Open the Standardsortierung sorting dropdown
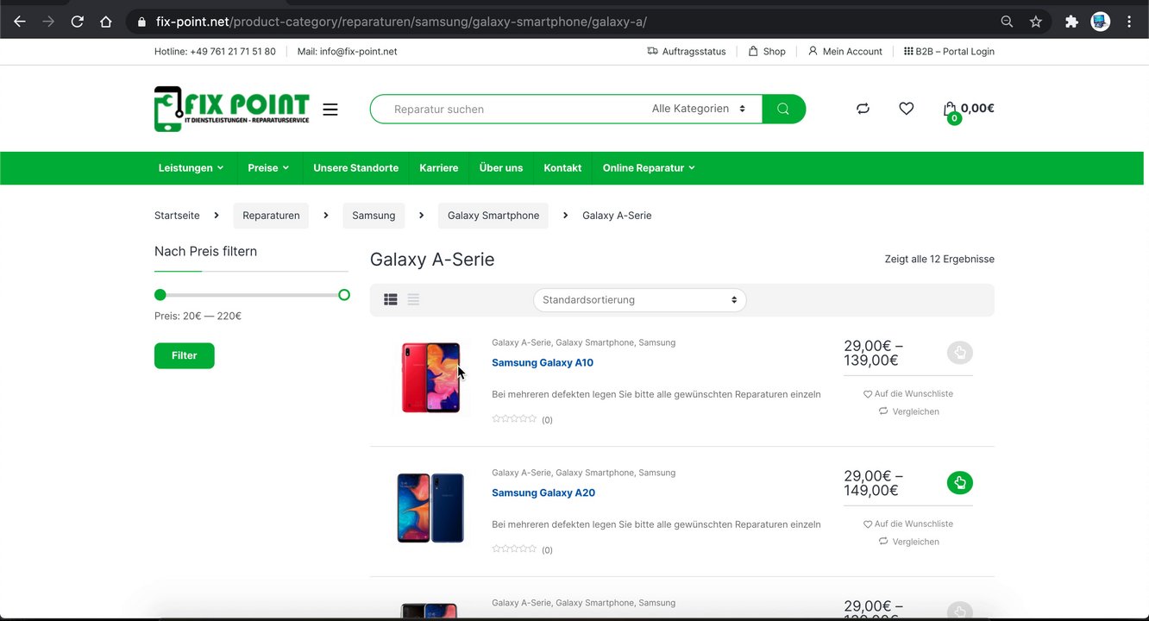The image size is (1149, 621). click(639, 300)
